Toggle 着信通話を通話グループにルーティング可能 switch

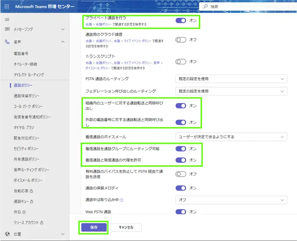tap(181, 149)
